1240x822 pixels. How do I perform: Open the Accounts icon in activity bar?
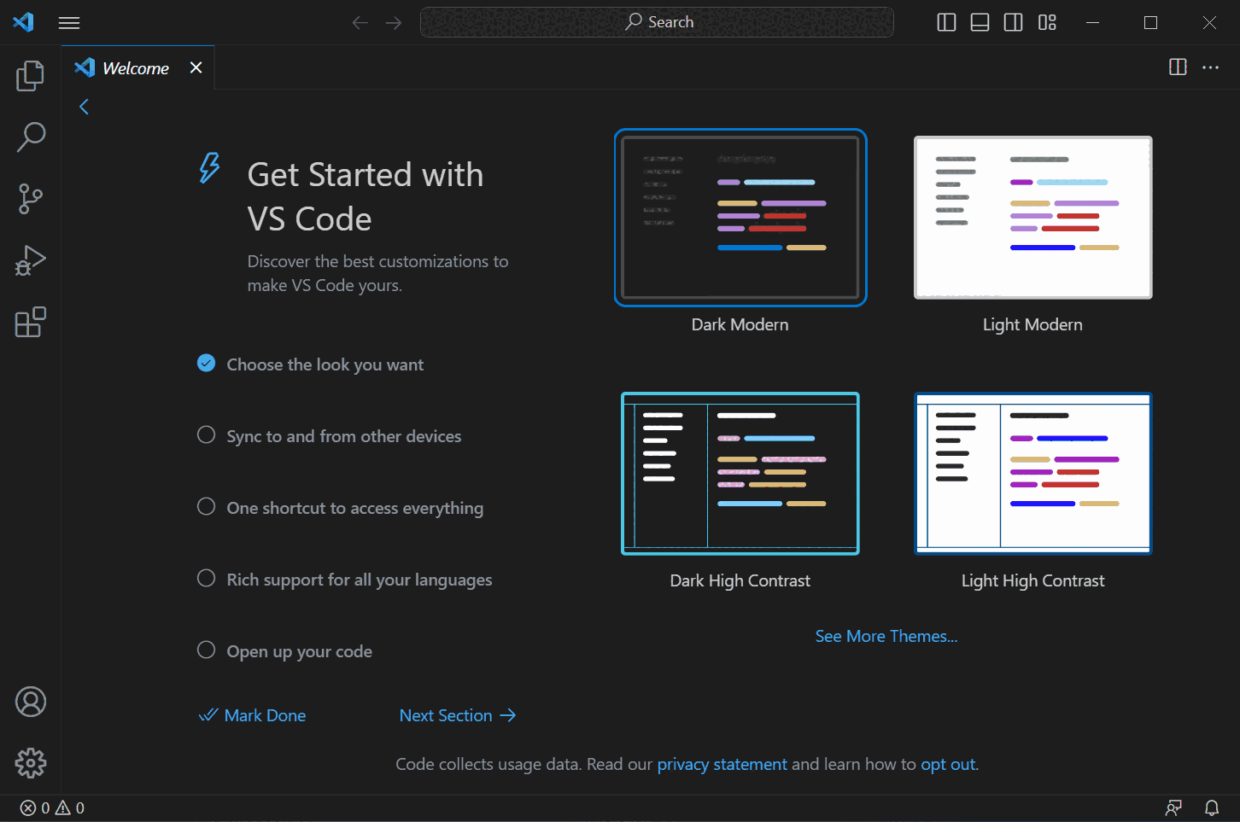point(30,701)
